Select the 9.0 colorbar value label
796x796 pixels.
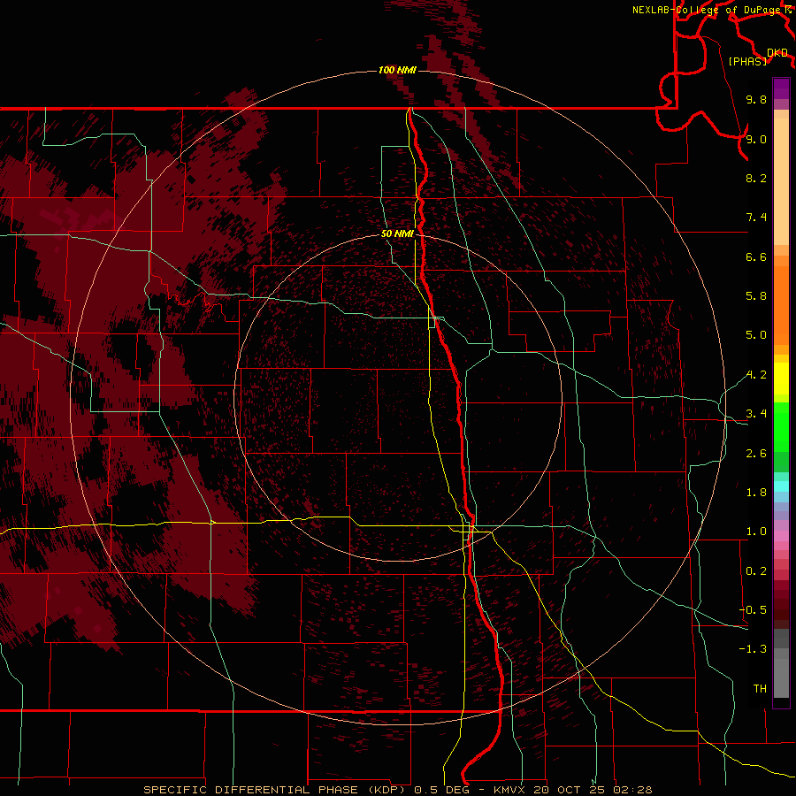pyautogui.click(x=756, y=139)
